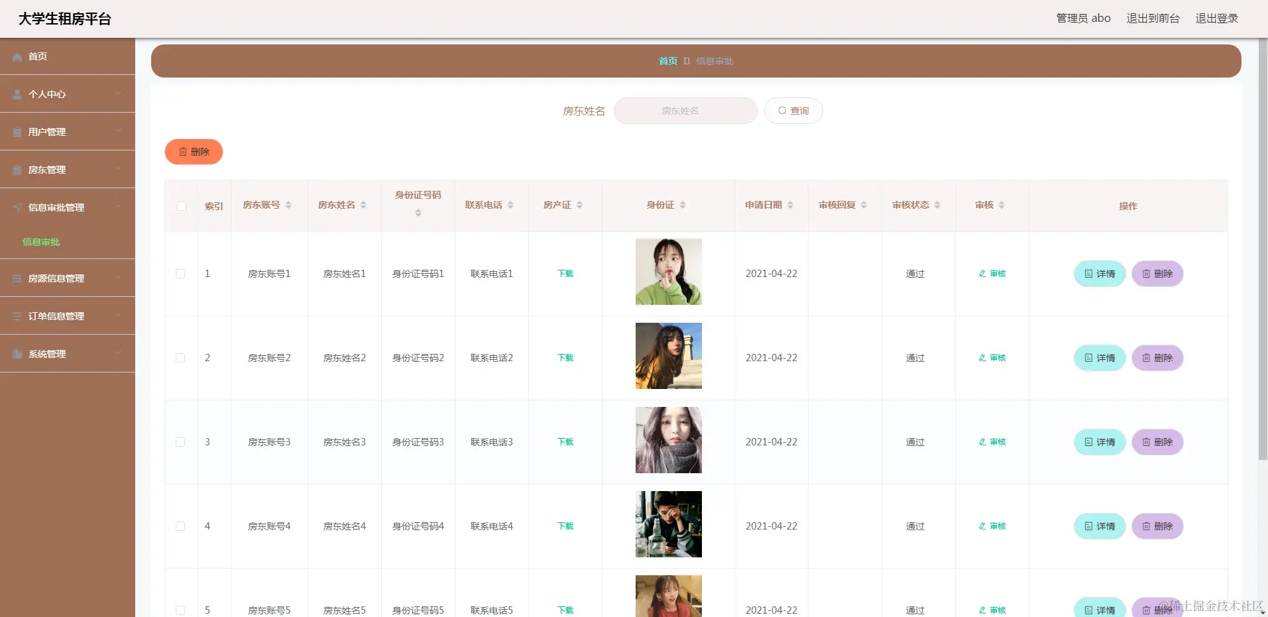Sort table by 身份证号码 column arrows
Viewport: 1268px width, 617px height.
pyautogui.click(x=418, y=213)
